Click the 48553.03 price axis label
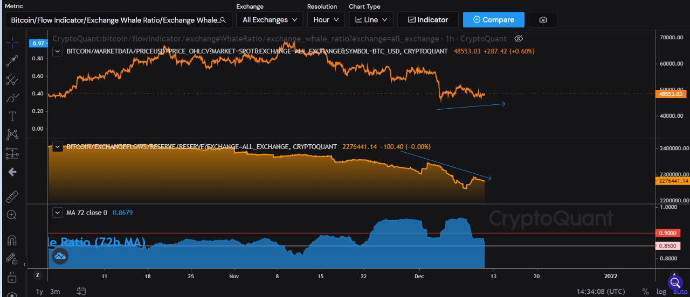This screenshot has width=690, height=297. click(671, 94)
